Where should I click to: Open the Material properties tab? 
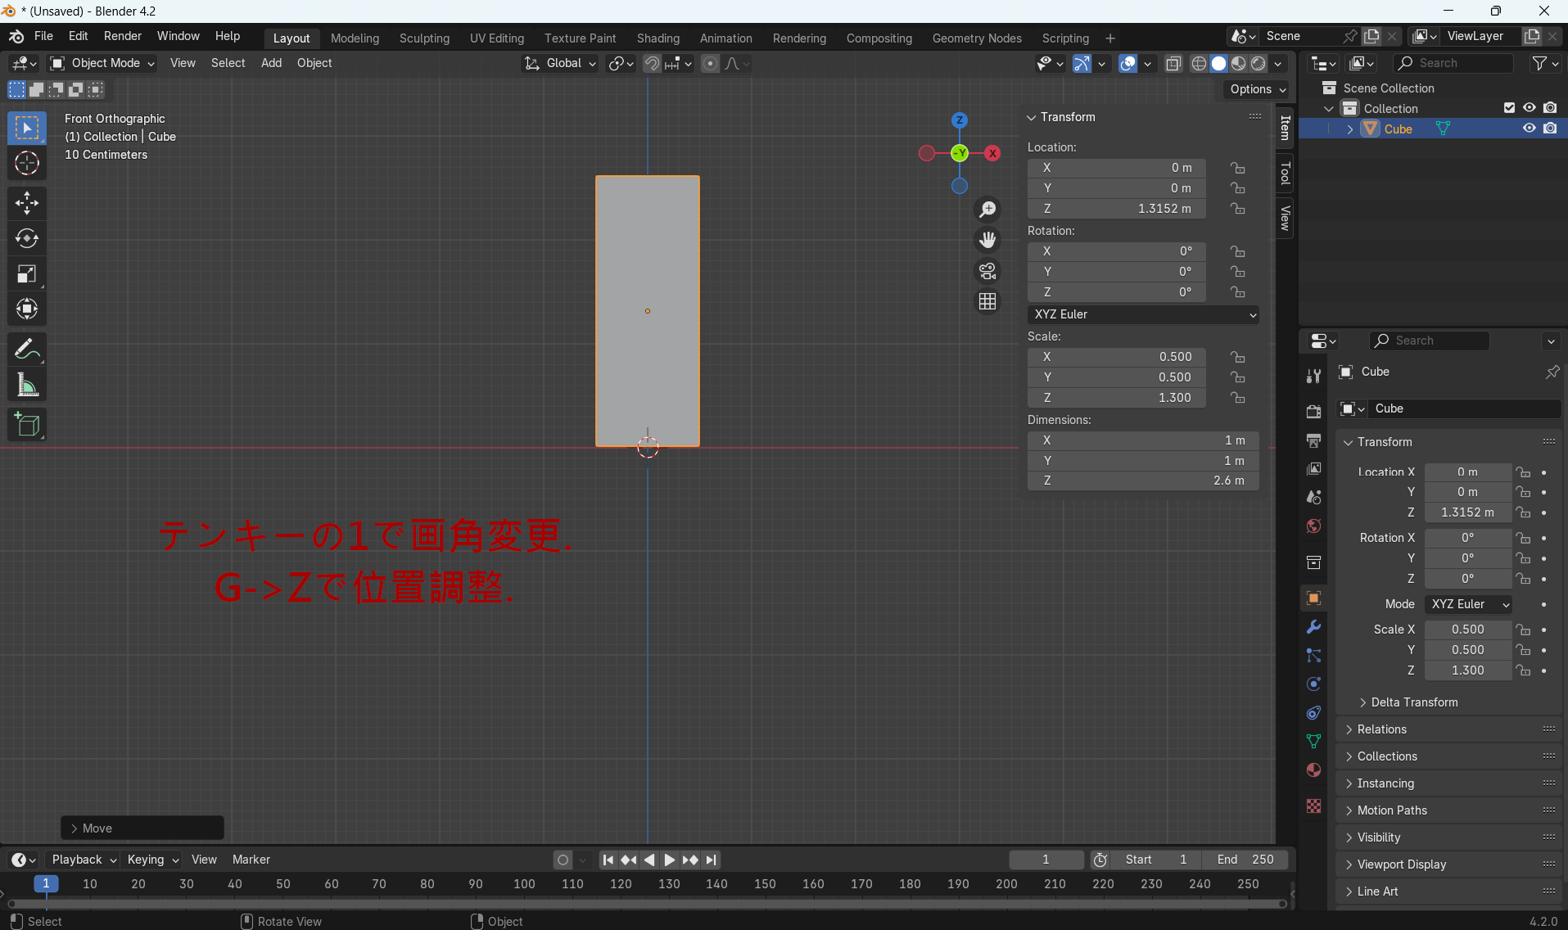tap(1314, 770)
